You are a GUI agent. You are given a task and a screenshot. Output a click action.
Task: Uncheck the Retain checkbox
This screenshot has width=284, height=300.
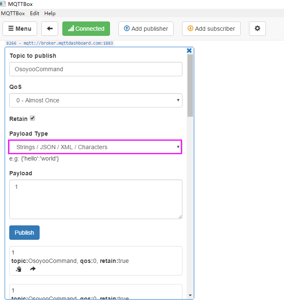[32, 118]
